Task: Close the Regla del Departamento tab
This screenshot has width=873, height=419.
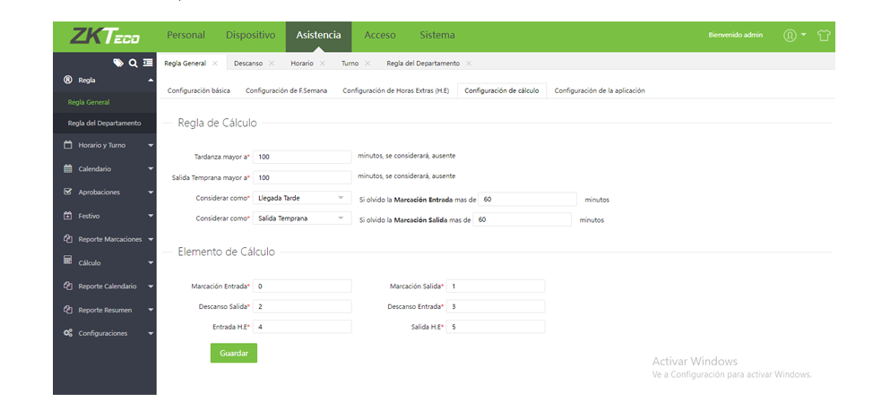Action: pyautogui.click(x=469, y=64)
